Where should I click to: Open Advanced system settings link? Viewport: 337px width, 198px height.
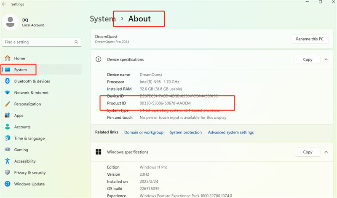tap(231, 132)
